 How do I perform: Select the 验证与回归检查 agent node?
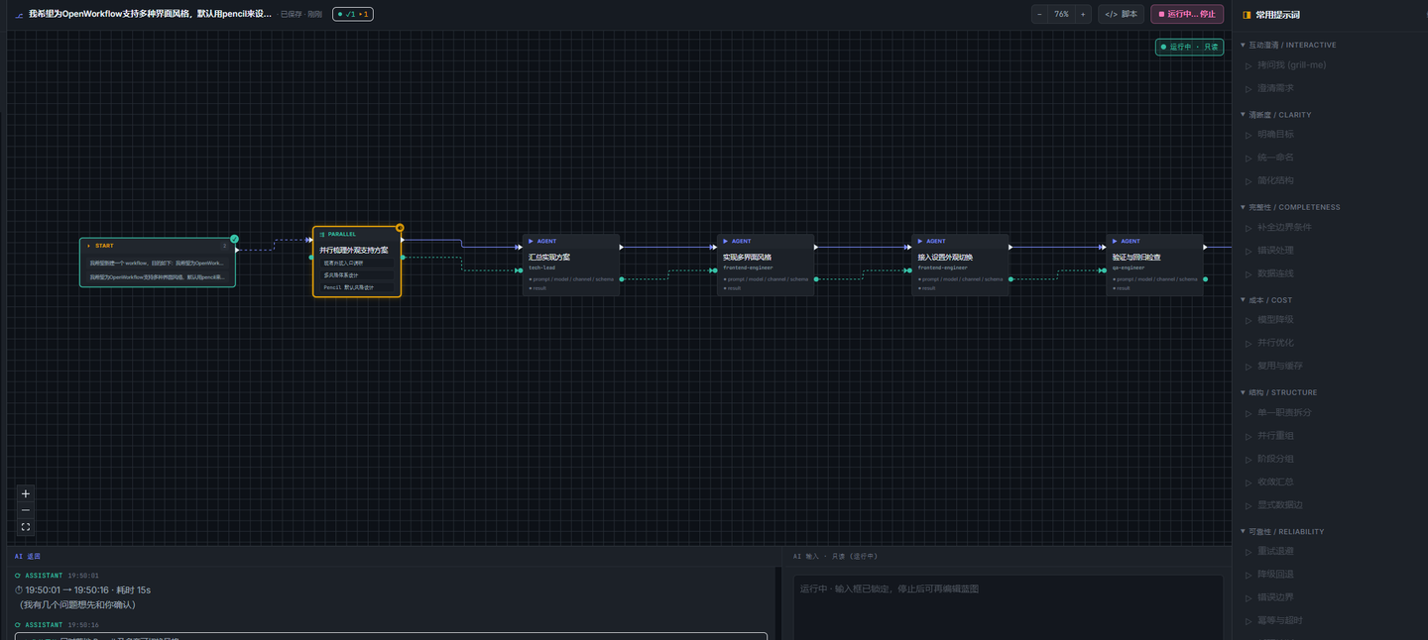pyautogui.click(x=1155, y=265)
